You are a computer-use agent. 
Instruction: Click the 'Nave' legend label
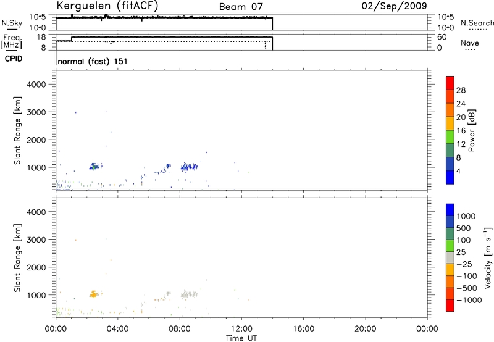470,43
